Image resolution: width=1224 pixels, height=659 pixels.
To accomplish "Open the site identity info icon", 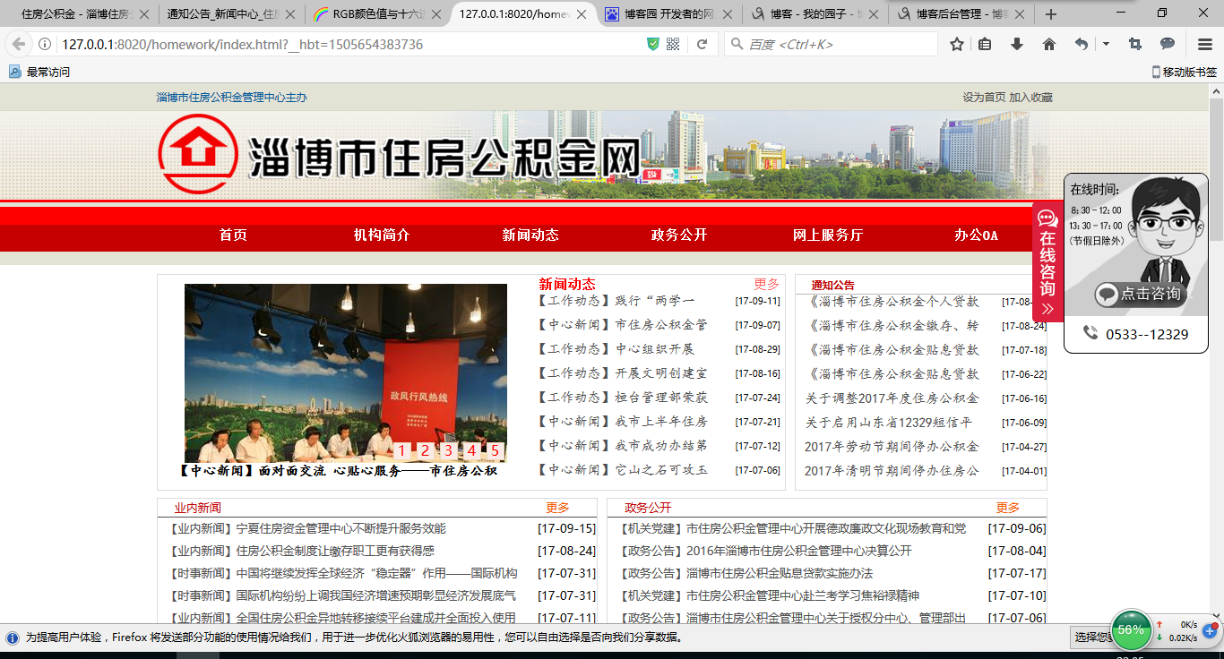I will coord(45,45).
